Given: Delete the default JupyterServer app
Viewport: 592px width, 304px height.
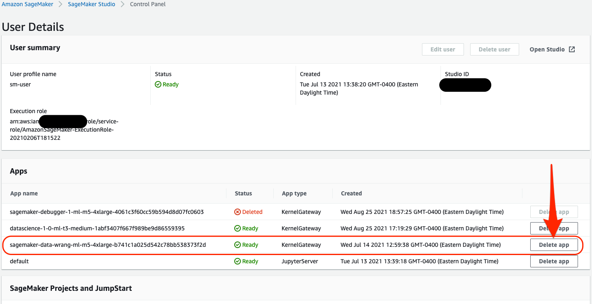Looking at the screenshot, I should 554,261.
